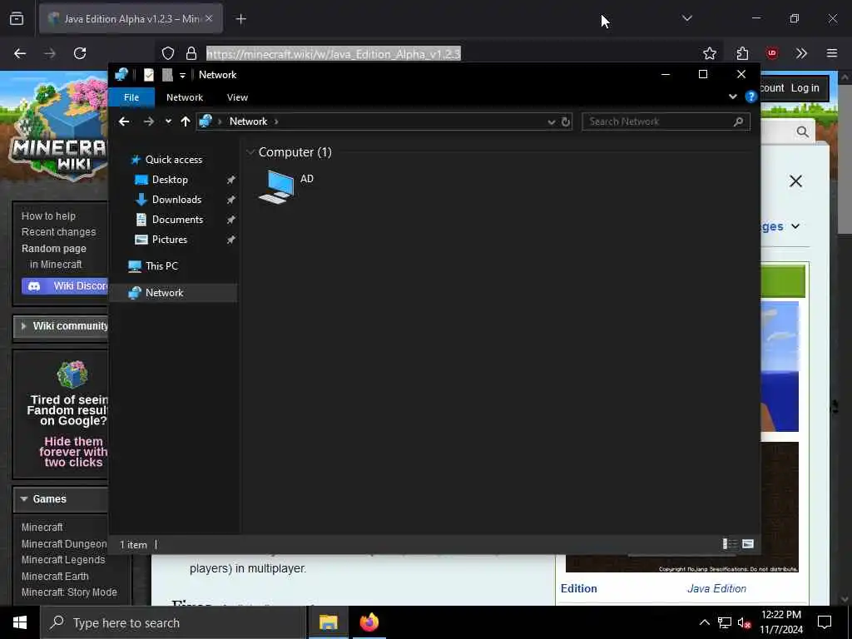Open How to help wiki link
The image size is (852, 639).
click(x=48, y=215)
